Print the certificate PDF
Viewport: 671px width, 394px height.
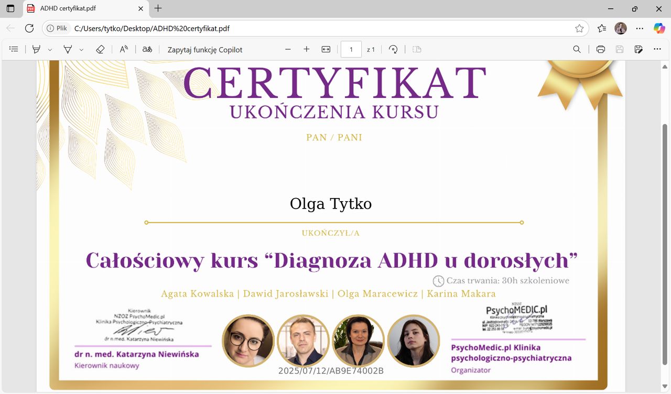coord(601,49)
